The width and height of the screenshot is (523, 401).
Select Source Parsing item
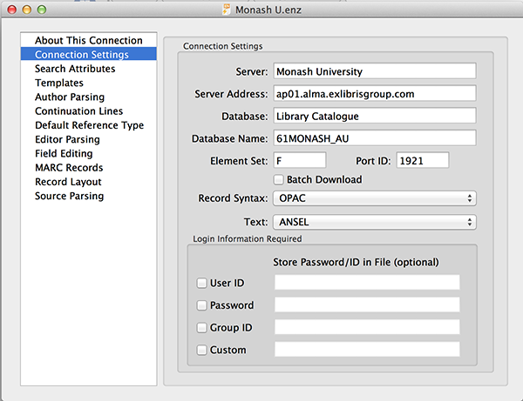point(88,196)
